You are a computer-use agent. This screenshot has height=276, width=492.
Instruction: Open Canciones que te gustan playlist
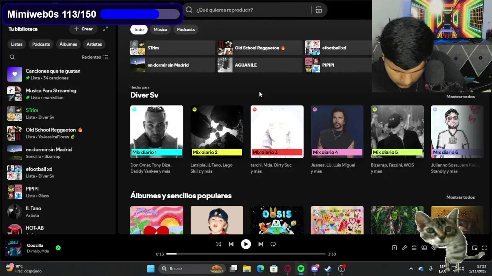point(60,74)
